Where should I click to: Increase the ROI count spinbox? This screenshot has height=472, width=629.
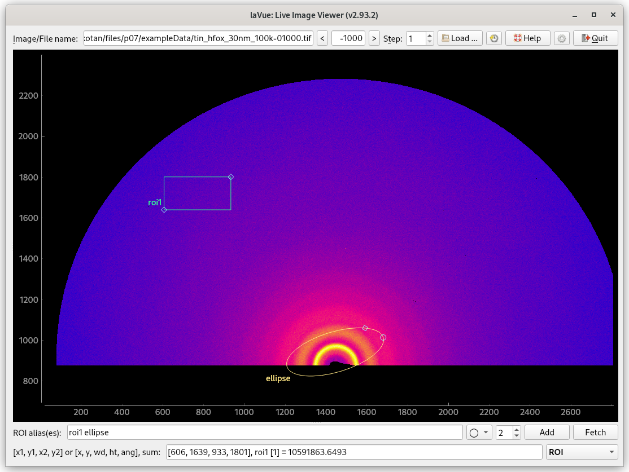tap(517, 430)
